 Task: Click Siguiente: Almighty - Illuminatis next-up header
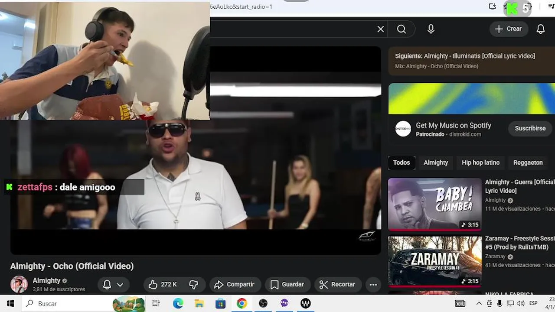[x=465, y=56]
